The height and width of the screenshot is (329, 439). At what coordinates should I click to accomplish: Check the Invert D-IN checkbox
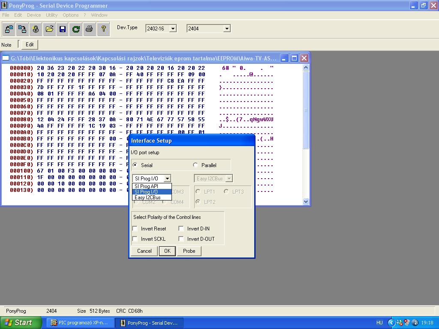pos(181,229)
